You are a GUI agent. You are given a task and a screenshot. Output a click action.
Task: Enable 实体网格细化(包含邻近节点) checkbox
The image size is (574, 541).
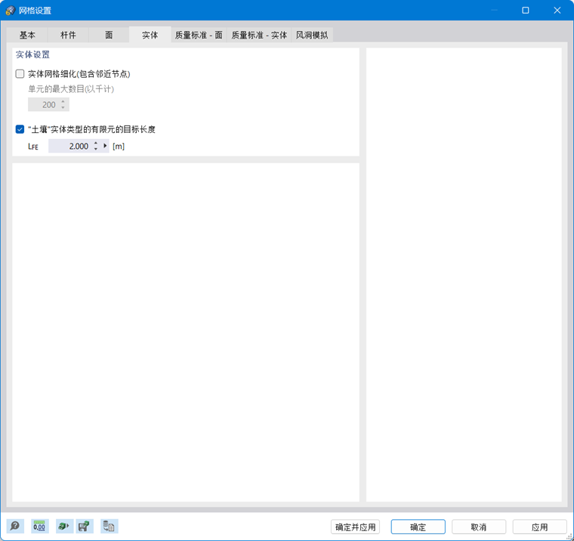pyautogui.click(x=20, y=74)
